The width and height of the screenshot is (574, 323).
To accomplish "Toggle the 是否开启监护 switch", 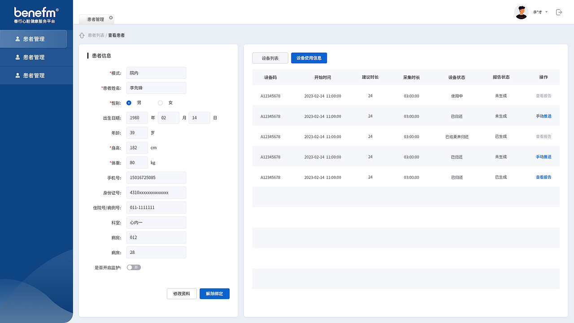I will coord(134,267).
